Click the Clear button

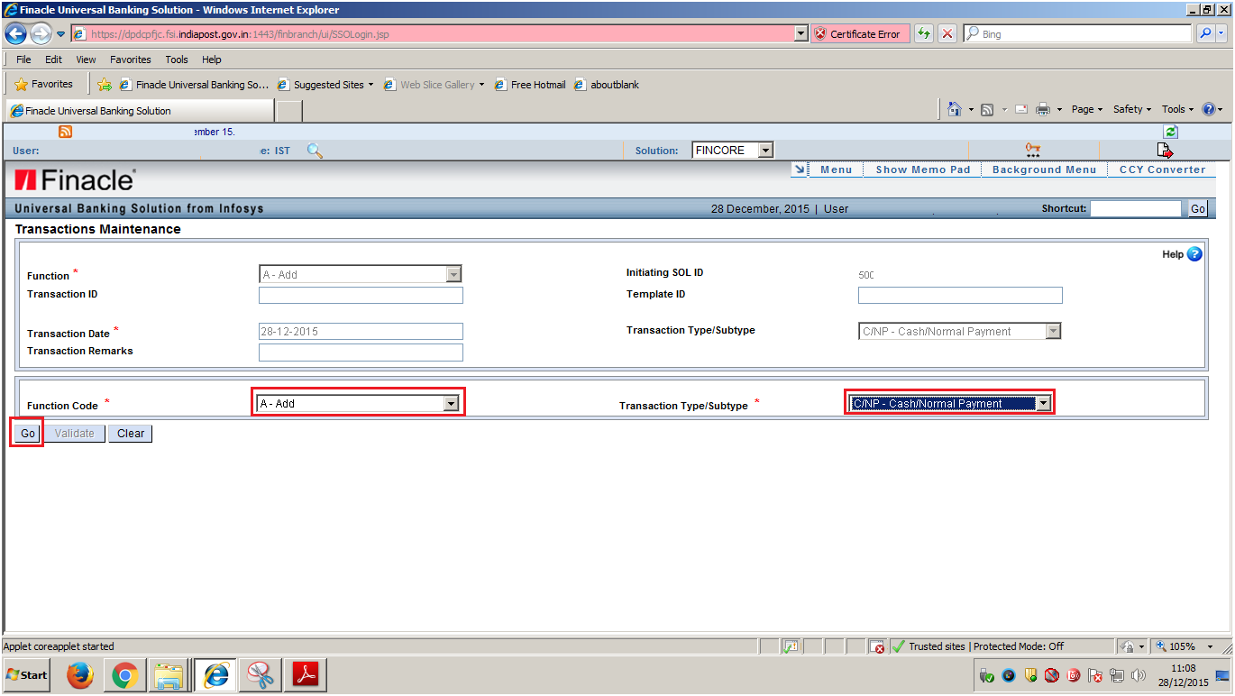pyautogui.click(x=131, y=434)
